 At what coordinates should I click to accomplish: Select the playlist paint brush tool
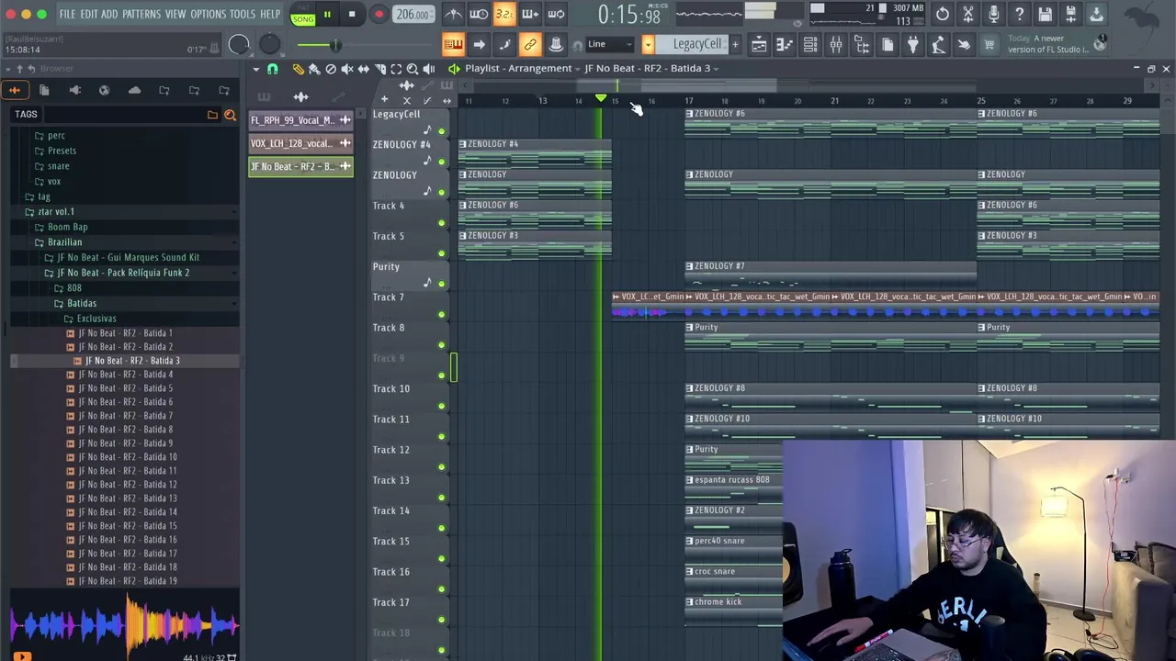pos(314,69)
